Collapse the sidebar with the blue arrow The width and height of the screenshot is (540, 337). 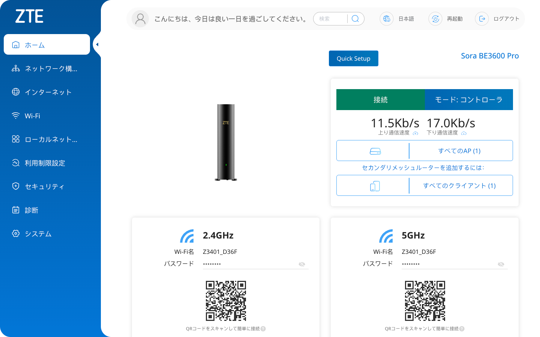(97, 44)
